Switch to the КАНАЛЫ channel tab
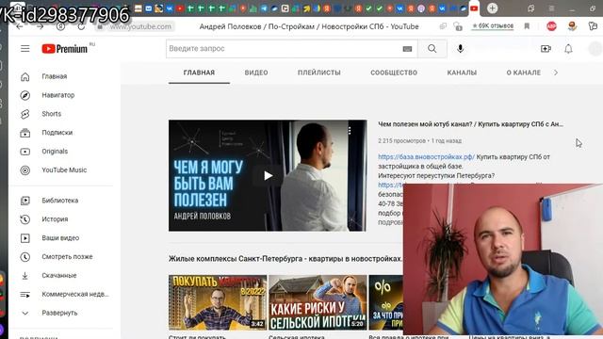The height and width of the screenshot is (339, 603). [462, 73]
